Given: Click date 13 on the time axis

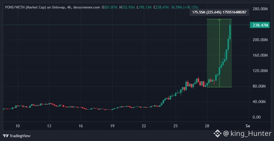Looking at the screenshot, I should pos(49,126).
